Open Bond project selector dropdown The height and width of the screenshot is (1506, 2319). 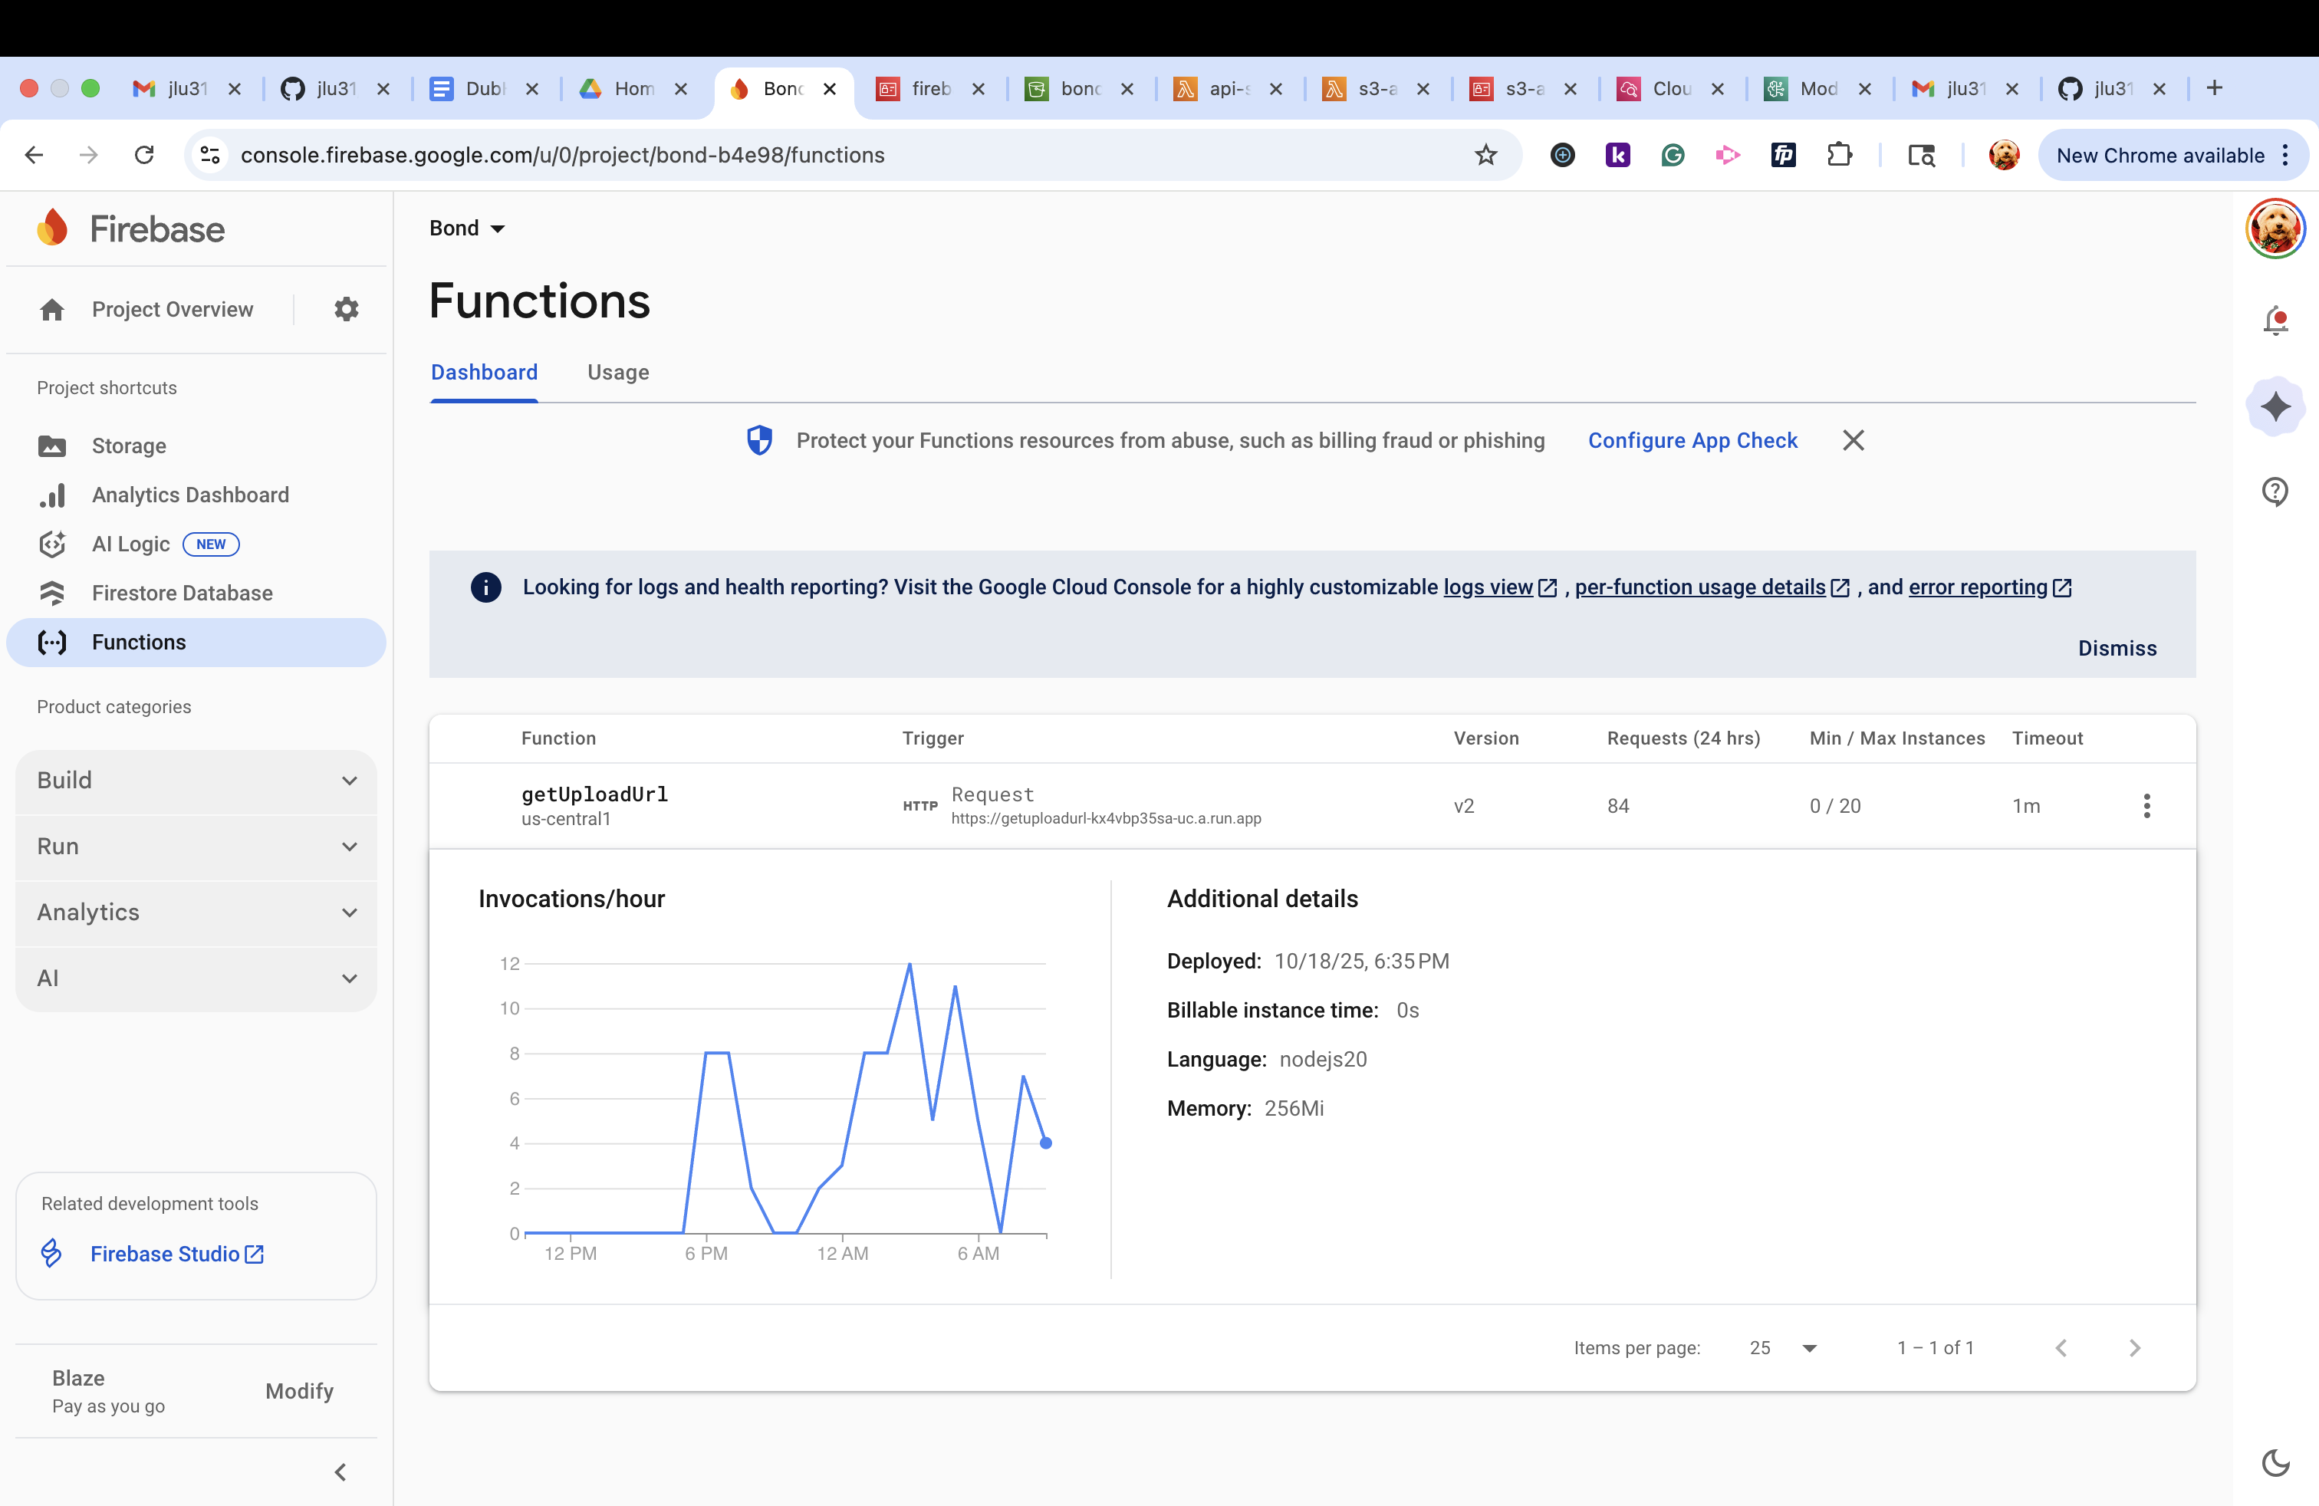click(x=467, y=228)
